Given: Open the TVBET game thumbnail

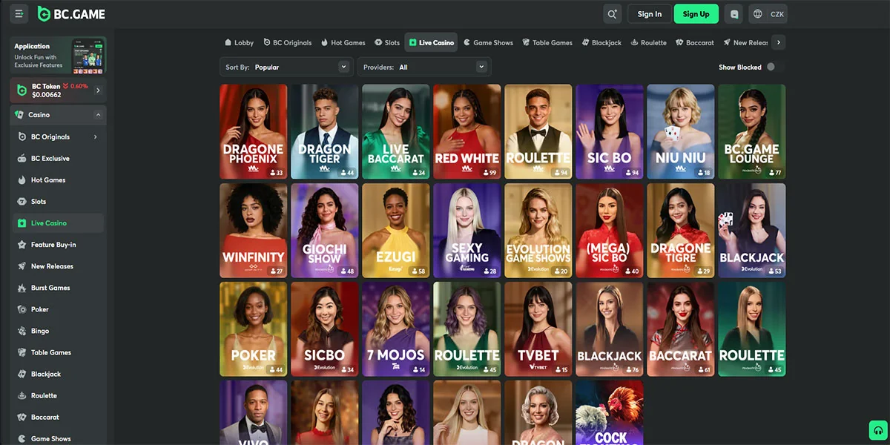Looking at the screenshot, I should (x=538, y=329).
